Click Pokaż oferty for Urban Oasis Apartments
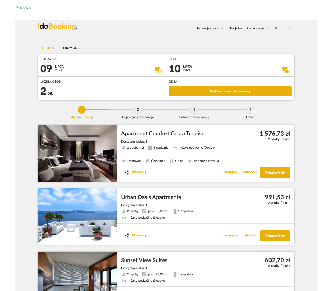This screenshot has width=331, height=291. click(275, 236)
